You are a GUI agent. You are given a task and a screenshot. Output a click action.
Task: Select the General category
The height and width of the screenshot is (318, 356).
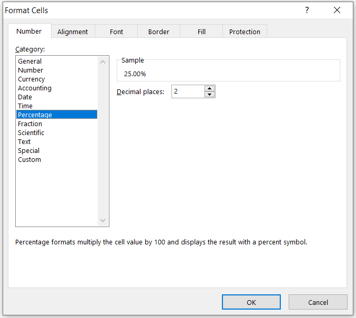[x=57, y=61]
